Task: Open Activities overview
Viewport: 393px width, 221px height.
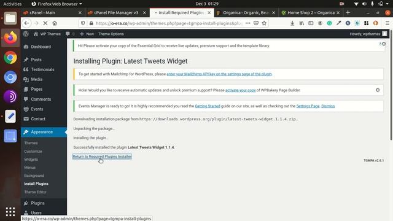Action: click(x=12, y=4)
